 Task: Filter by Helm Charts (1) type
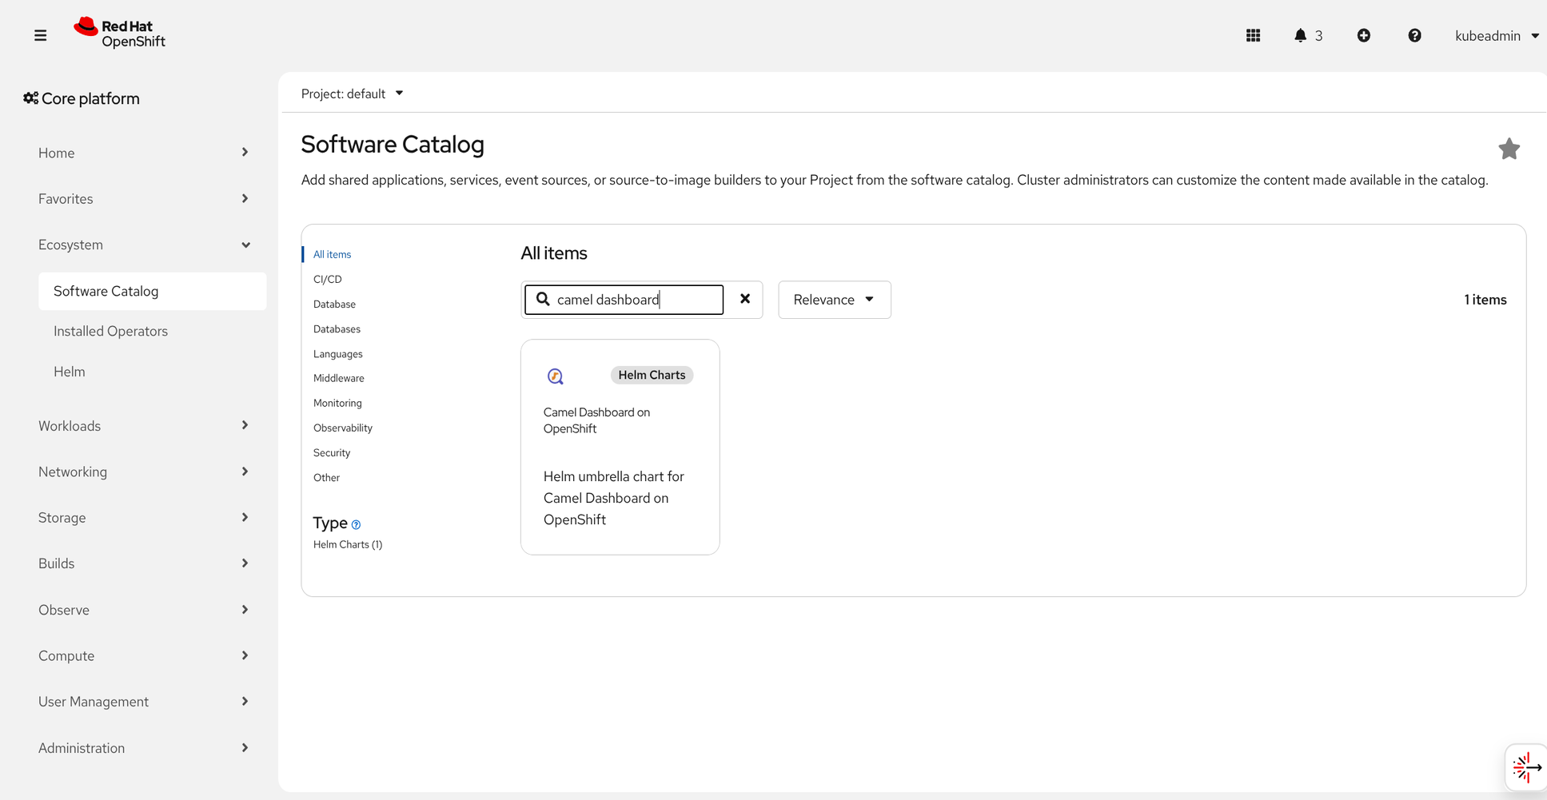(348, 544)
